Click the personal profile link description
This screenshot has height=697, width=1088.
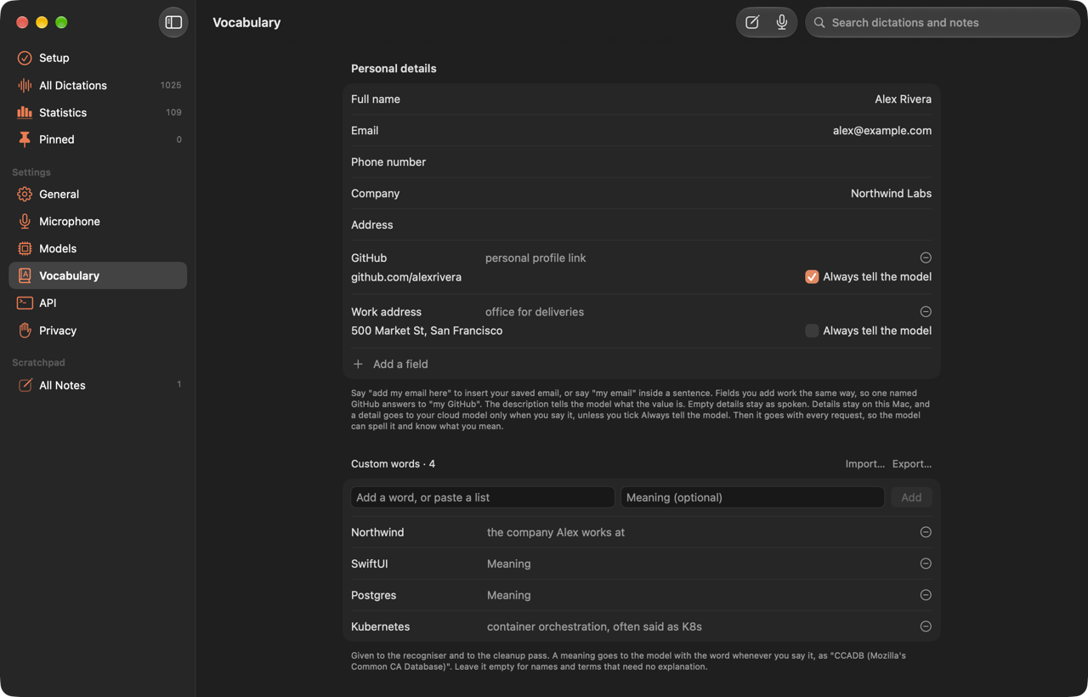point(535,258)
